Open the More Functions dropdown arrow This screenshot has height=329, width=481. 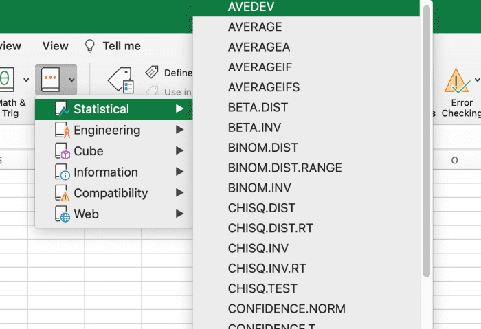pos(71,80)
